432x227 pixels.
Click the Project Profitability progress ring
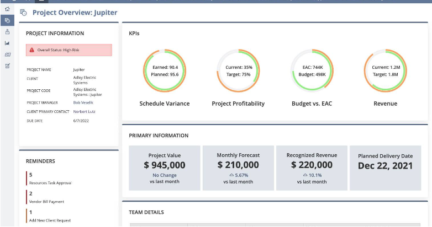[238, 71]
